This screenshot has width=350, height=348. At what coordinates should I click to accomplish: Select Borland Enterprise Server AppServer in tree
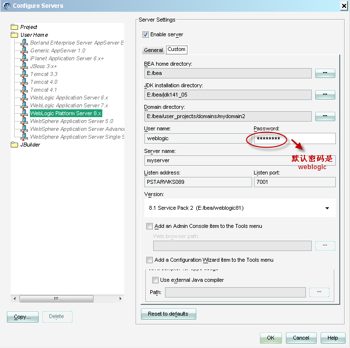pos(77,43)
